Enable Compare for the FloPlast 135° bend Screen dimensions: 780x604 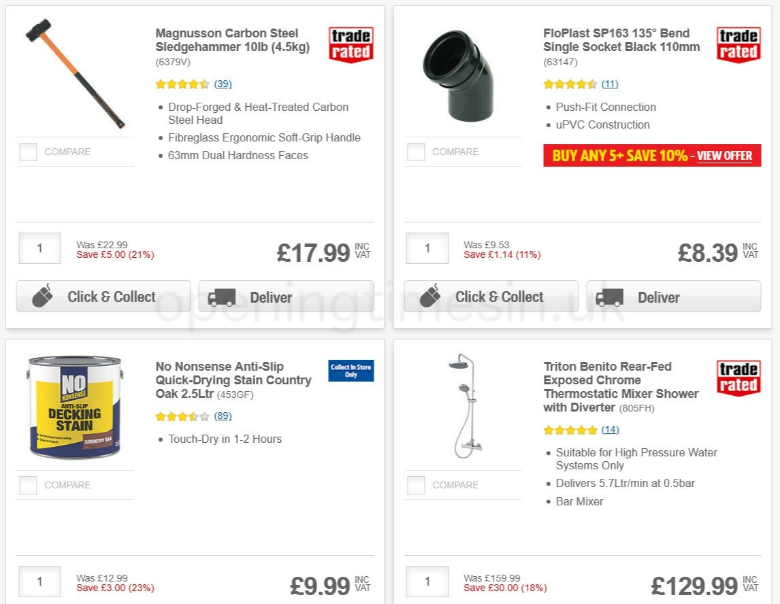pos(415,152)
